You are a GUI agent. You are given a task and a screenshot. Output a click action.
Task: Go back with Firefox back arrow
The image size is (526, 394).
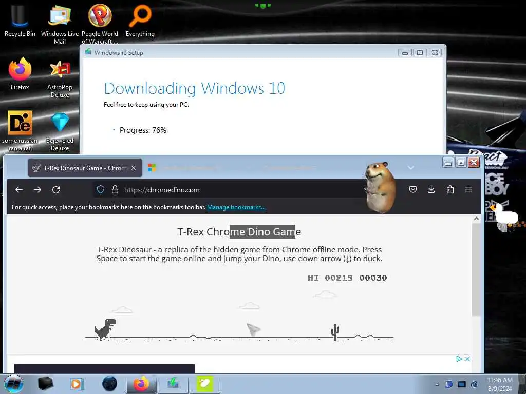[x=19, y=190]
